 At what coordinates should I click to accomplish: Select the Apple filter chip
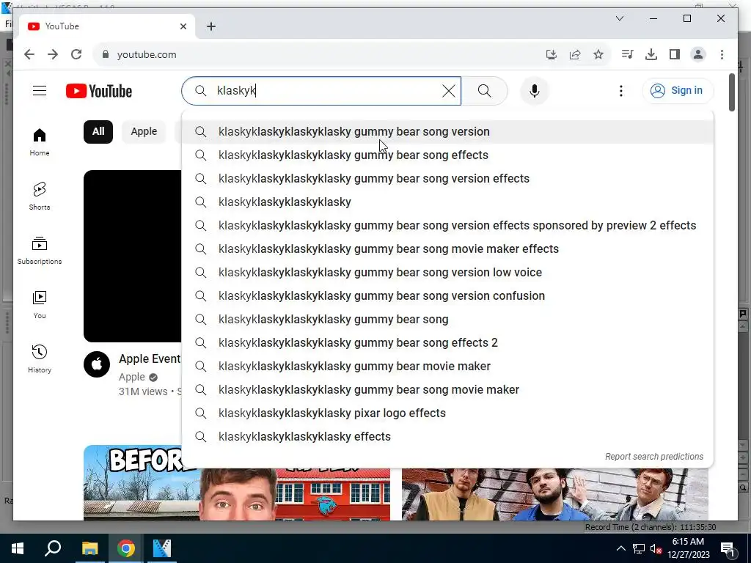pyautogui.click(x=144, y=132)
